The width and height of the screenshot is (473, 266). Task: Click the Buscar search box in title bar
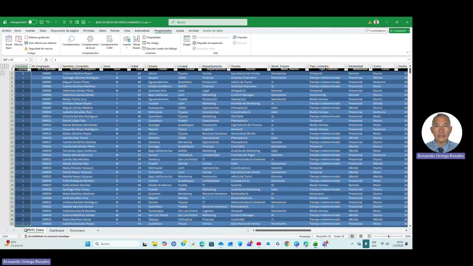(208, 22)
